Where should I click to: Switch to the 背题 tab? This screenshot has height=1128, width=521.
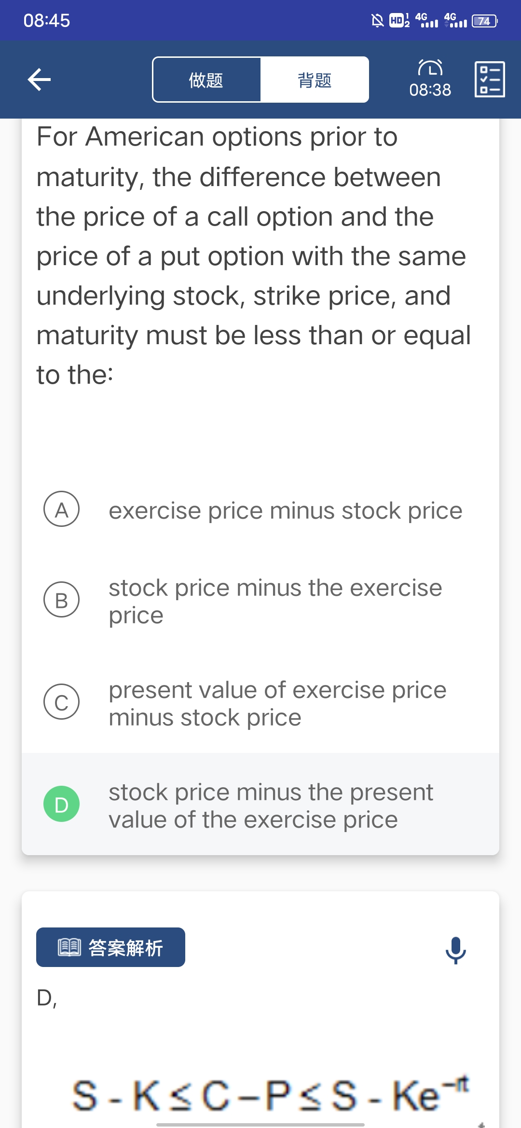pos(315,80)
